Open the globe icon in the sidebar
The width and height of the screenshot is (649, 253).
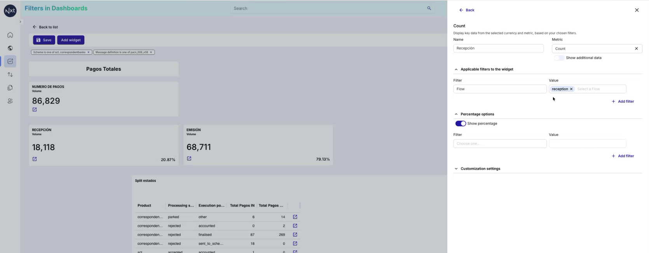coord(10,48)
